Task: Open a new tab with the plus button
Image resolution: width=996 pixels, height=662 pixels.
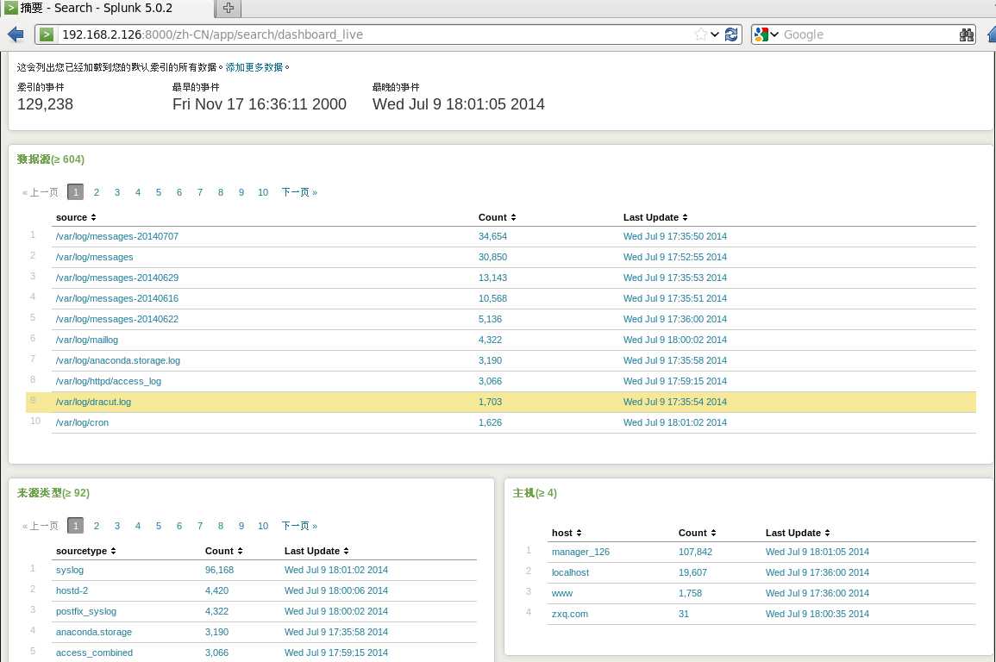Action: point(228,9)
